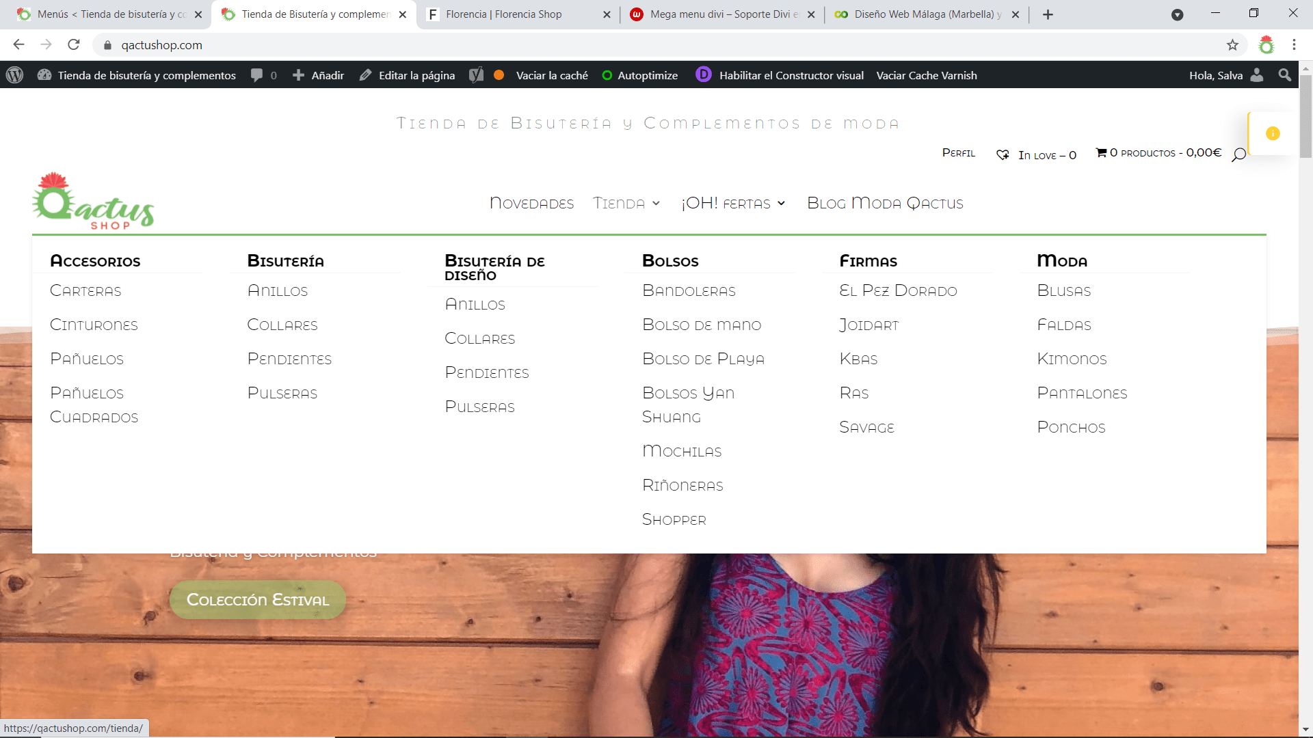
Task: Open Tienda de bisutería y complementos dashboard link
Action: point(137,75)
